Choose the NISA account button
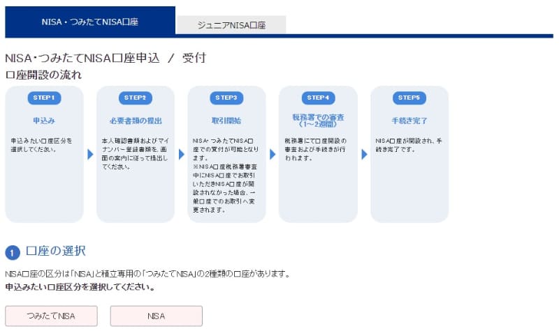559x331 pixels. coord(156,316)
